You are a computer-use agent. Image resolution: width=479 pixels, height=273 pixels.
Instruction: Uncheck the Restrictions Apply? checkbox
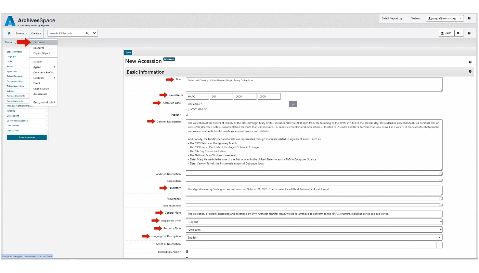[187, 252]
